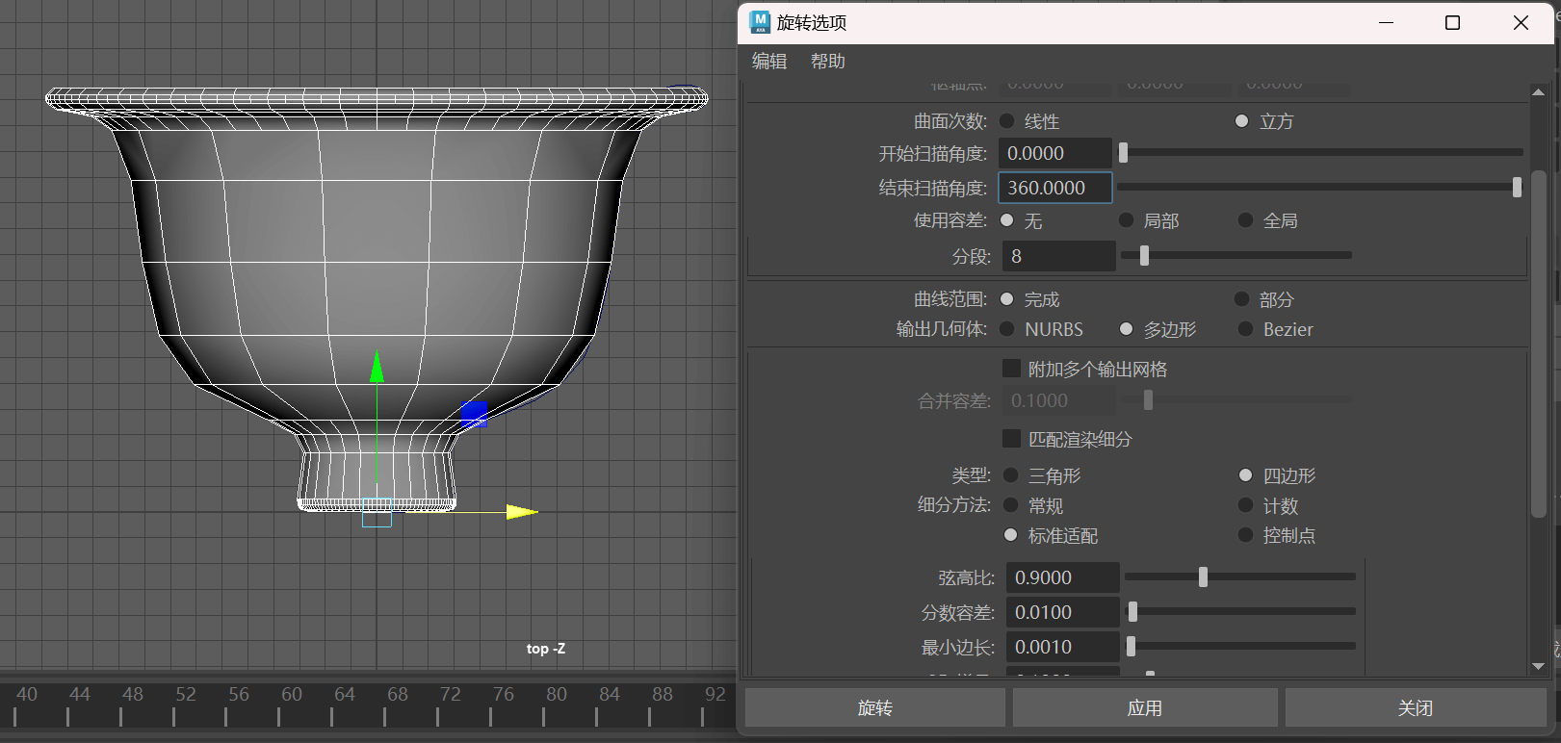Enable 附加多个输出网格 checkbox
Screen dimensions: 1561x743
tap(1011, 369)
